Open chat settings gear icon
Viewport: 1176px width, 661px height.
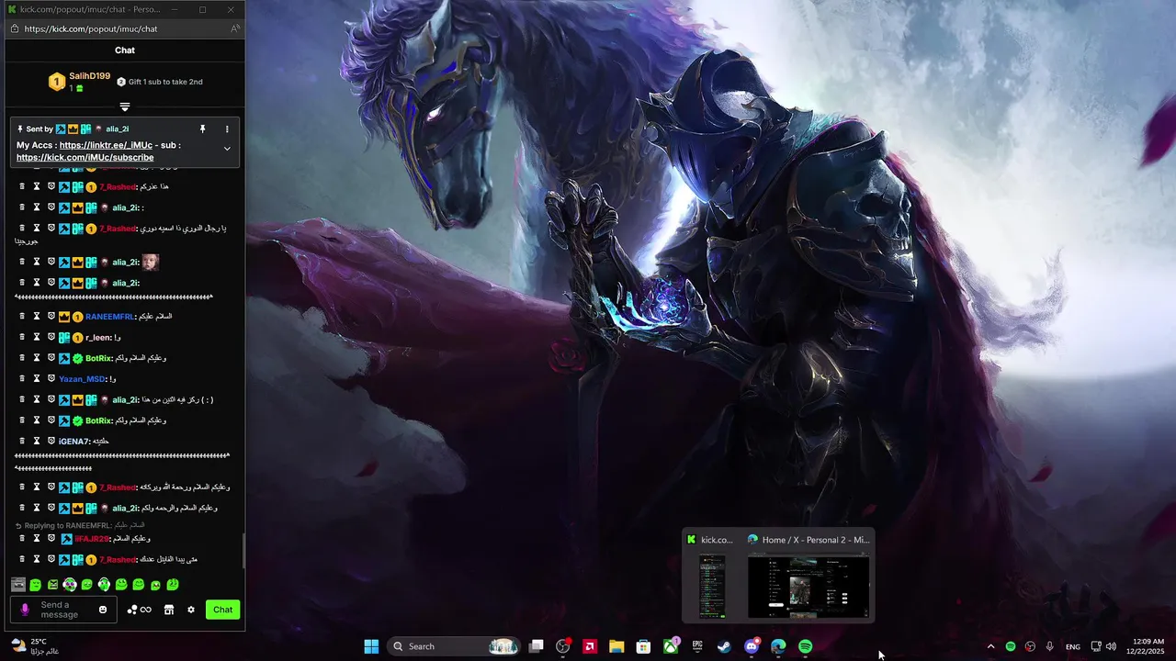tap(191, 610)
